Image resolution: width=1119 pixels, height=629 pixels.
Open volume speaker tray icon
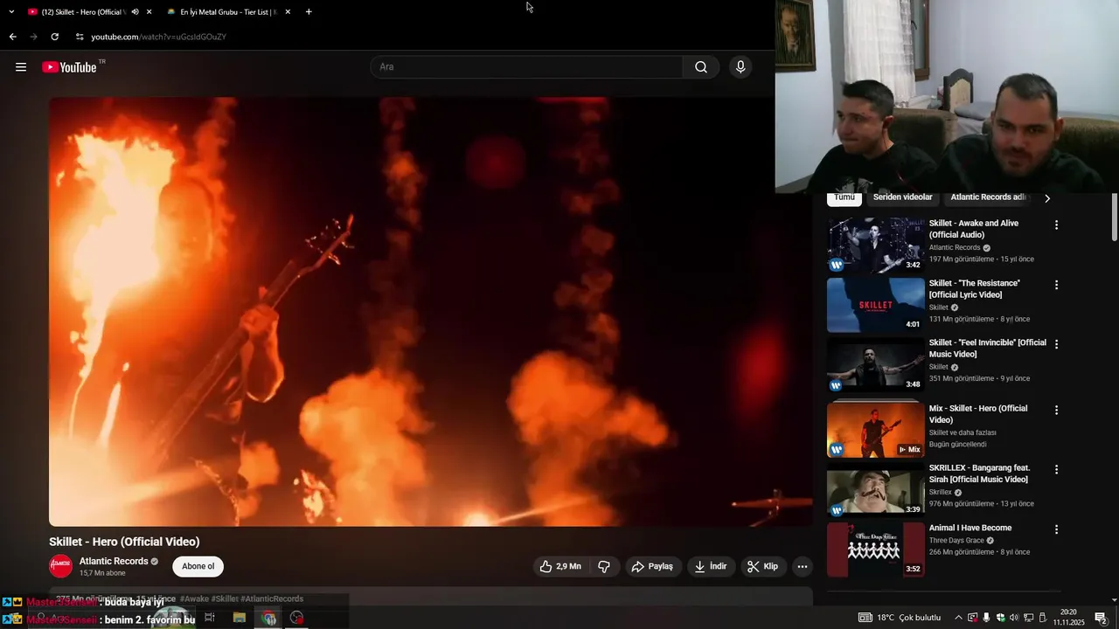coord(1014,618)
